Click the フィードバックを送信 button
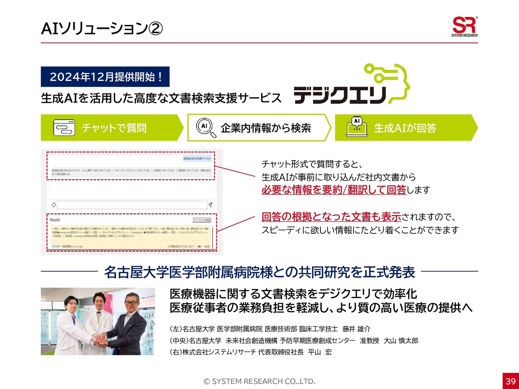The image size is (519, 389). pyautogui.click(x=202, y=220)
